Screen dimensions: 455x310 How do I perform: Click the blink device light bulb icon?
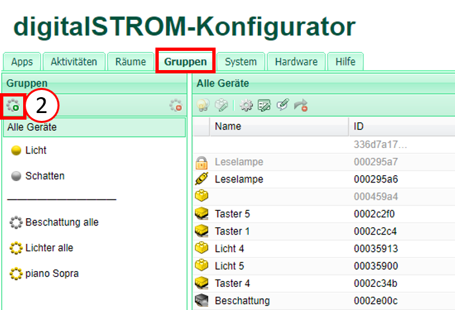[x=203, y=105]
